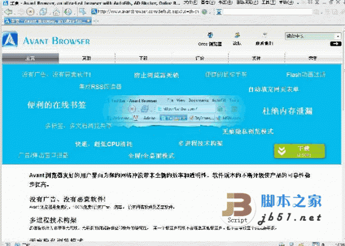Click banner text 快速，超低CPU消耗
This screenshot has height=246, width=345.
tap(103, 144)
